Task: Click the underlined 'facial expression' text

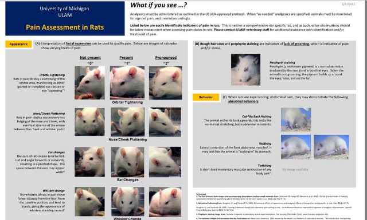Action: (x=78, y=43)
